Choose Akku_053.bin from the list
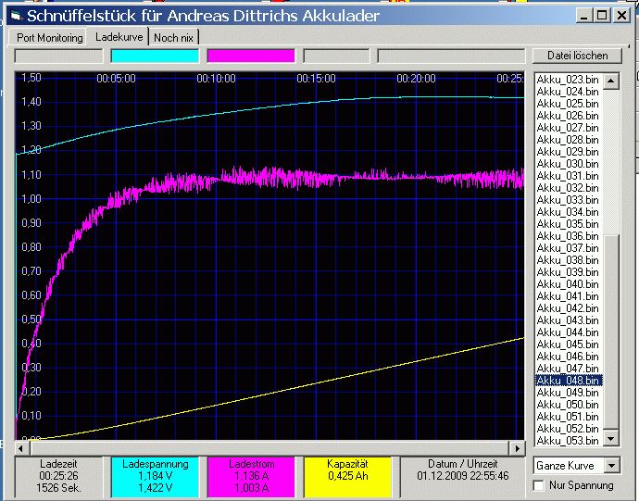This screenshot has height=501, width=639. 568,441
